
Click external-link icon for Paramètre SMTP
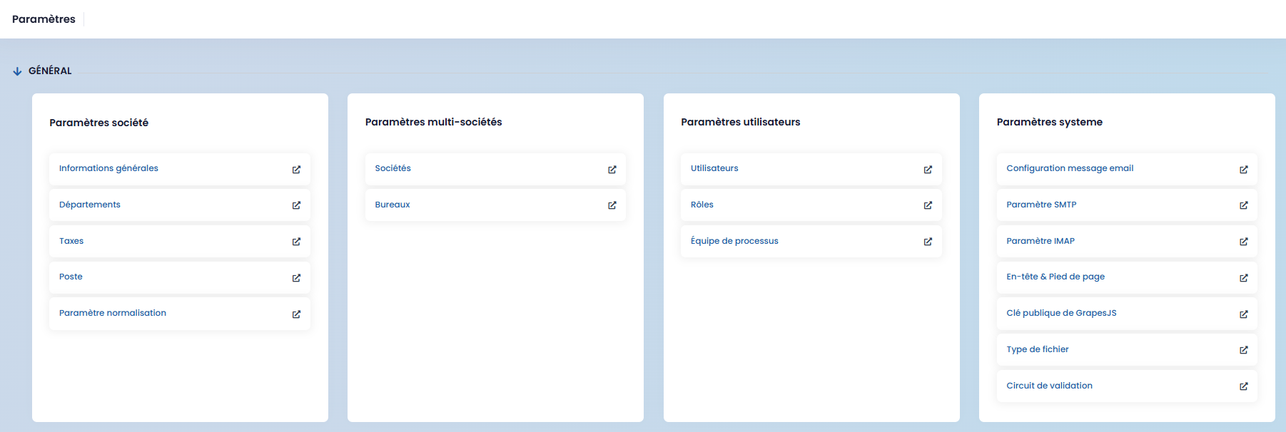1243,205
